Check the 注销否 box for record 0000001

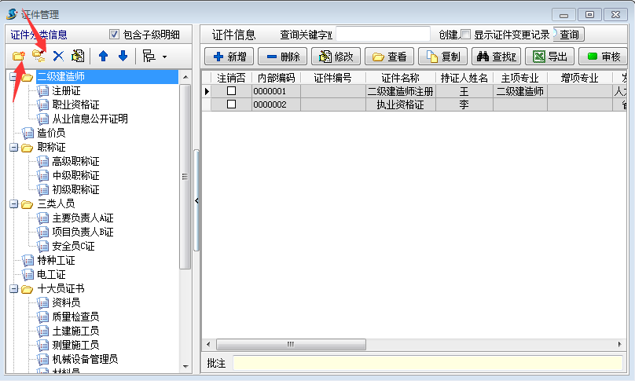[231, 91]
